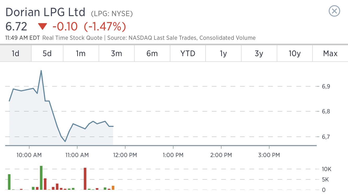Image resolution: width=348 pixels, height=195 pixels.
Task: Click the red down-triangle price change icon
Action: pos(42,27)
